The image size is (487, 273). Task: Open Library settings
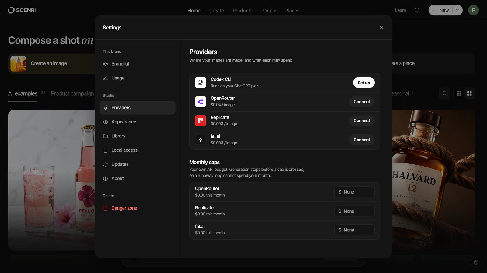[x=137, y=136]
